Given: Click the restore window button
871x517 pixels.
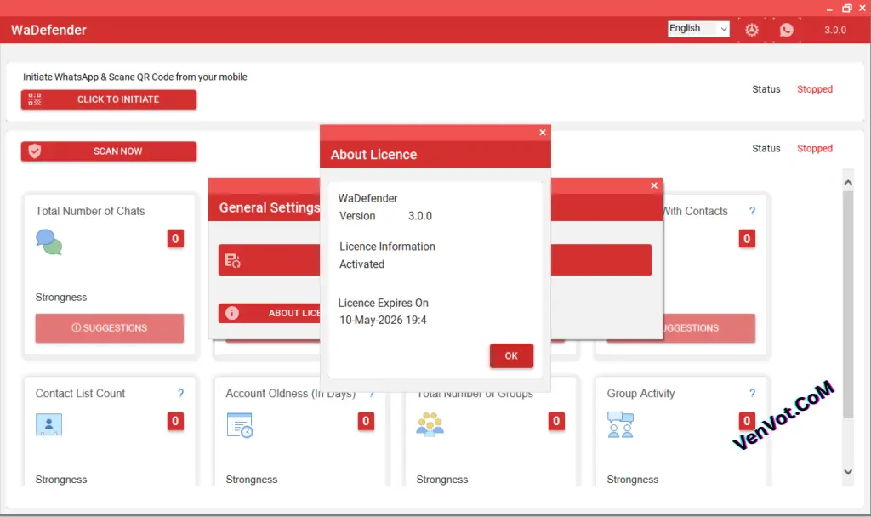Looking at the screenshot, I should [x=846, y=9].
